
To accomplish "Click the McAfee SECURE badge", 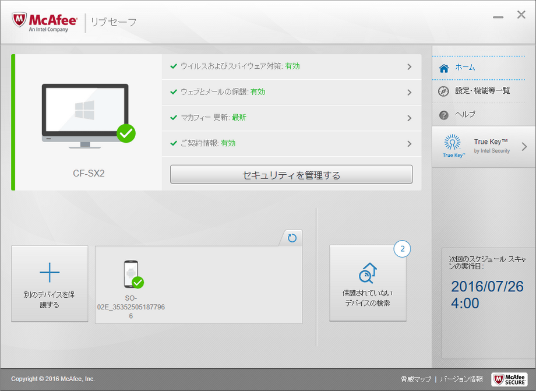I will coord(509,379).
